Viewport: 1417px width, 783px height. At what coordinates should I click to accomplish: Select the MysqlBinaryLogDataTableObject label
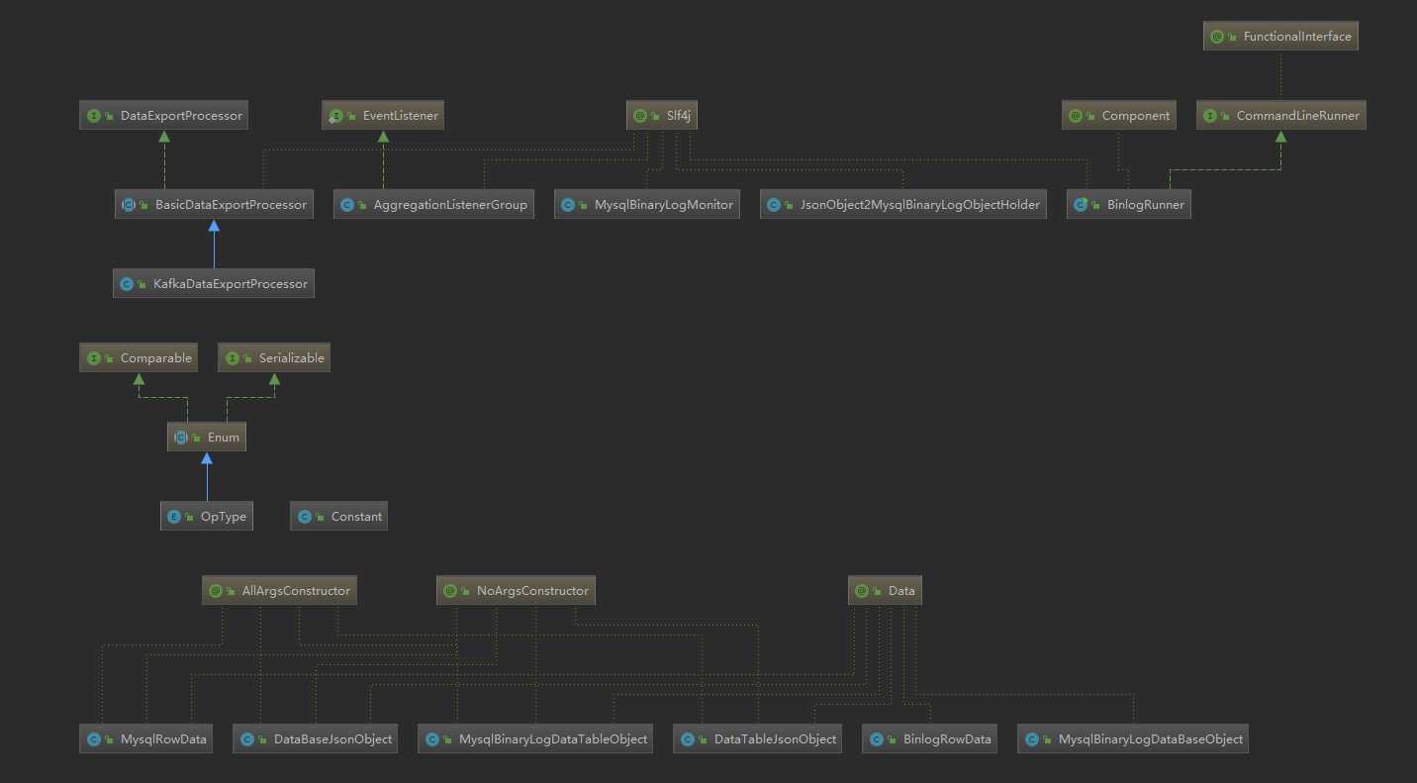tap(553, 739)
